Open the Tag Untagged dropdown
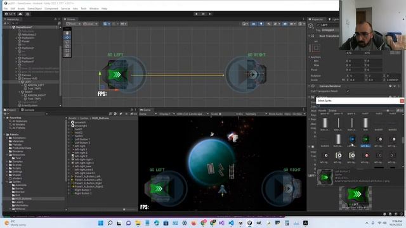406x228 pixels. point(330,30)
